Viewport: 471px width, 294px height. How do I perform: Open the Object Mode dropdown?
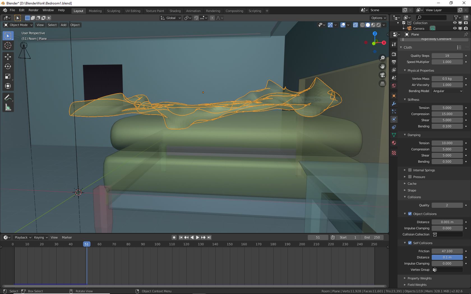point(18,25)
